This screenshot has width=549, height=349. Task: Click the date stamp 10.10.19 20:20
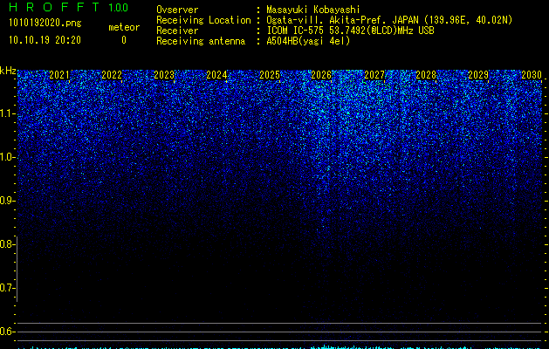45,40
